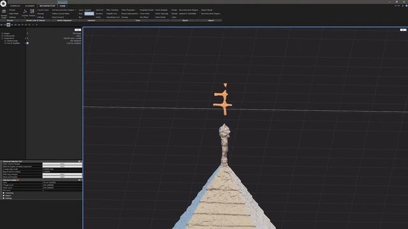Click Select for large triangles

point(62,174)
